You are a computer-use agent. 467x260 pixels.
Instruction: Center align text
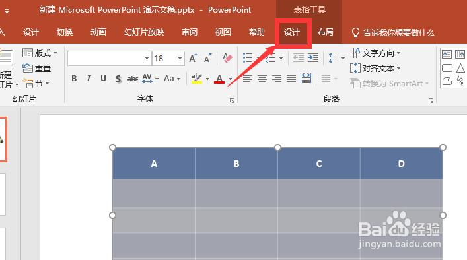pos(262,79)
